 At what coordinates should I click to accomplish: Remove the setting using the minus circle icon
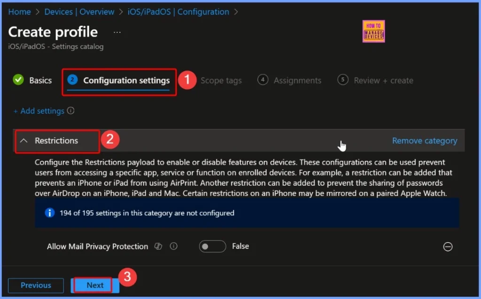[x=448, y=246]
